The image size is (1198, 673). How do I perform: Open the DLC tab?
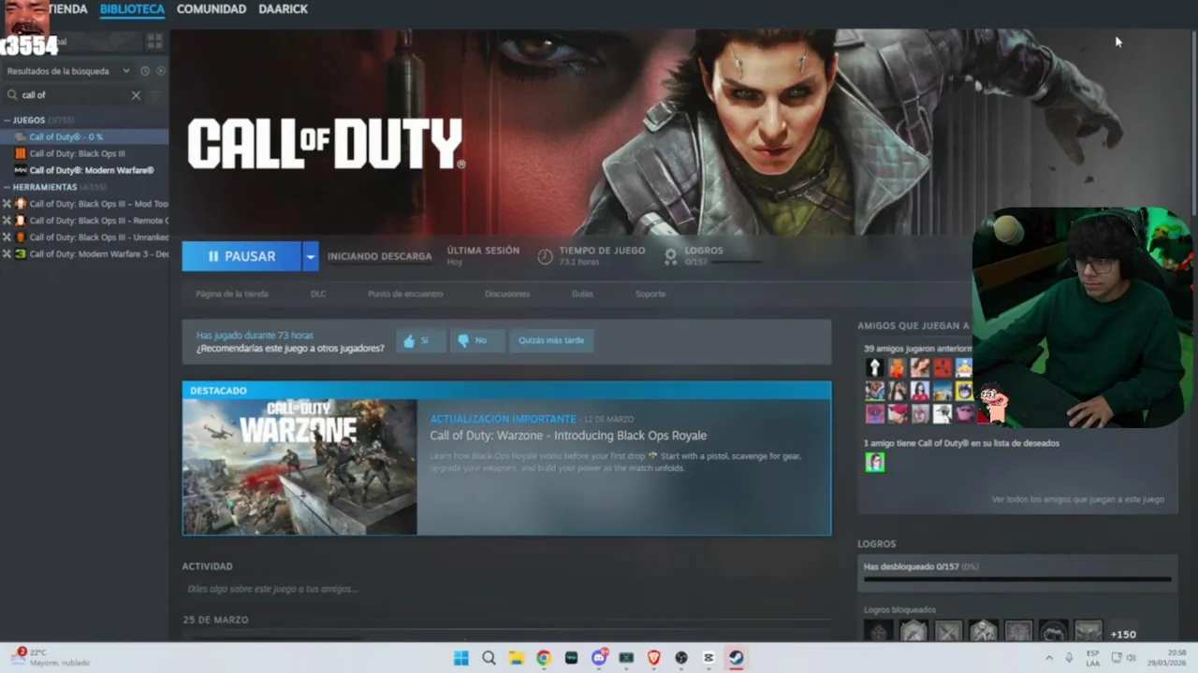[318, 294]
